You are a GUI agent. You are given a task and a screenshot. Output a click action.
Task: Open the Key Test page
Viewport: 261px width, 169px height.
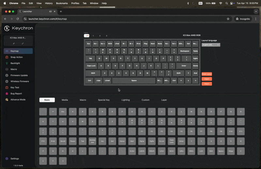[15, 87]
